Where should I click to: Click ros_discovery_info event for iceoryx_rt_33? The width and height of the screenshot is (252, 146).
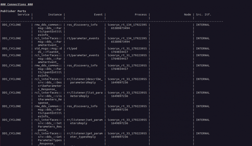point(82,106)
